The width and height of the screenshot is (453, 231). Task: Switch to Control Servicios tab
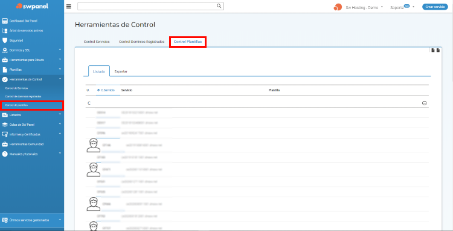(97, 42)
